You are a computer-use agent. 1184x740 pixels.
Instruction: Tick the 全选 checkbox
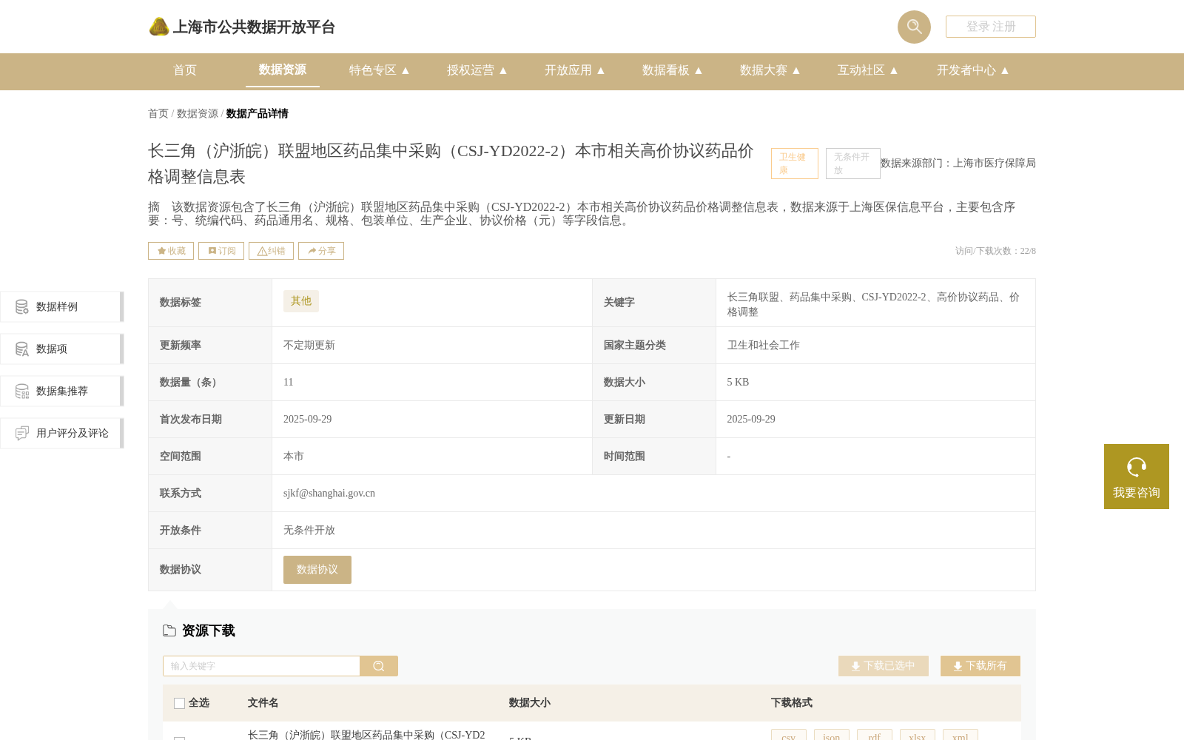tap(179, 703)
